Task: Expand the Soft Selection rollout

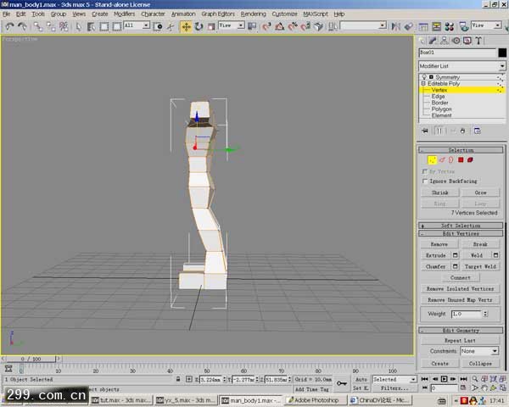Action: pyautogui.click(x=461, y=226)
